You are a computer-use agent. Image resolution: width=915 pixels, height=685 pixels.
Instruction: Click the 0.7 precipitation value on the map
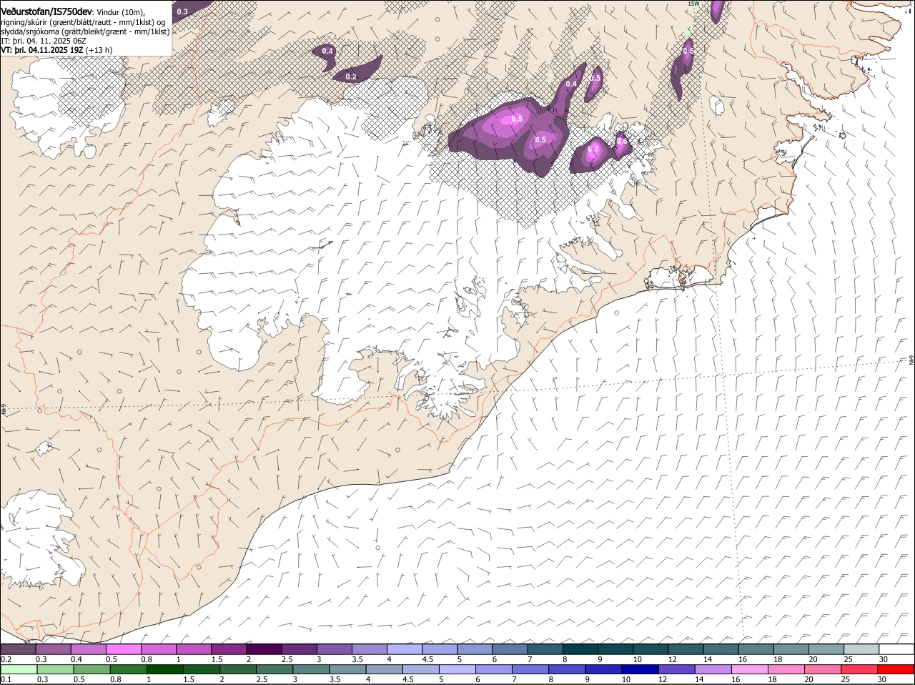coord(593,149)
